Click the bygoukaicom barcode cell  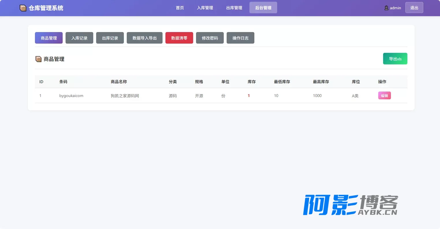[71, 96]
